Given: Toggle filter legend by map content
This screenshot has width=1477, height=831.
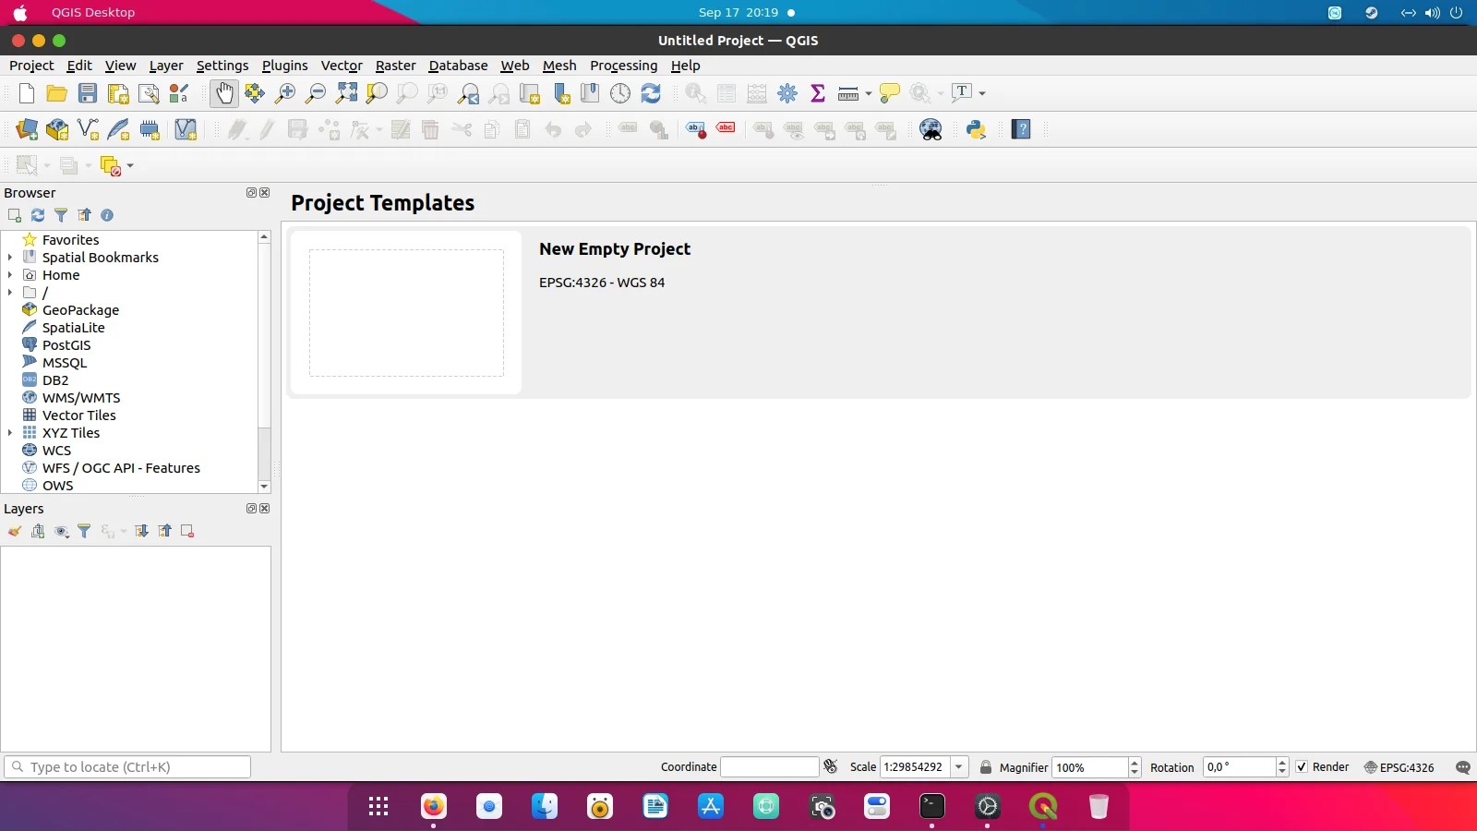Looking at the screenshot, I should tap(84, 531).
